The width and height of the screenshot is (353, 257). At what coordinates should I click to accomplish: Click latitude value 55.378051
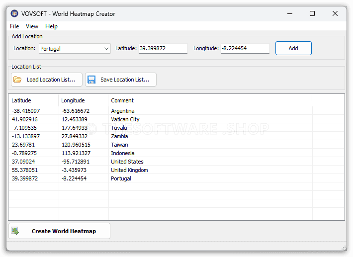coord(25,170)
